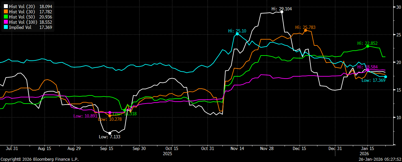The height and width of the screenshot is (162, 402).
Task: Click the white Hist Vol (20) legend swatch
Action: pos(5,6)
